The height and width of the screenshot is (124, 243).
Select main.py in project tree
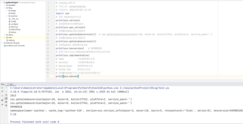click(11, 40)
